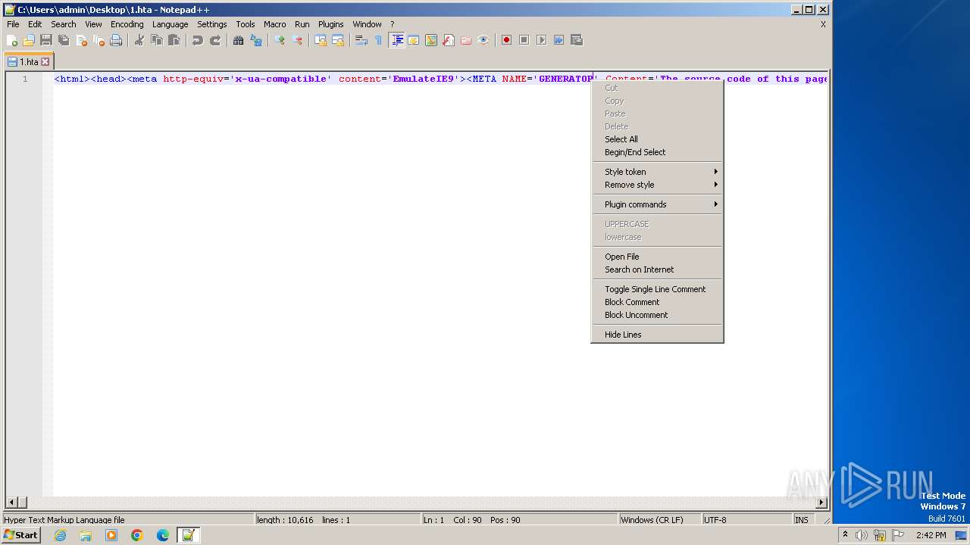Toggle the Monitoring eye icon

click(x=483, y=40)
